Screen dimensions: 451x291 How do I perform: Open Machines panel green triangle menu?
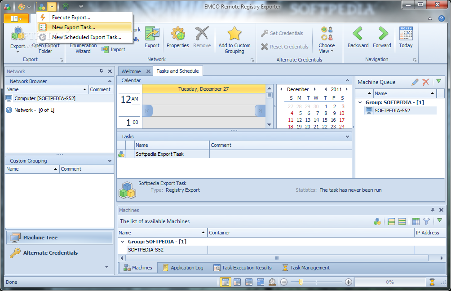tap(439, 220)
